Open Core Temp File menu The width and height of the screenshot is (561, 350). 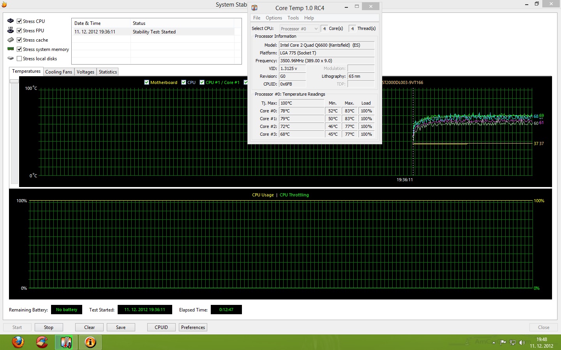pyautogui.click(x=257, y=18)
